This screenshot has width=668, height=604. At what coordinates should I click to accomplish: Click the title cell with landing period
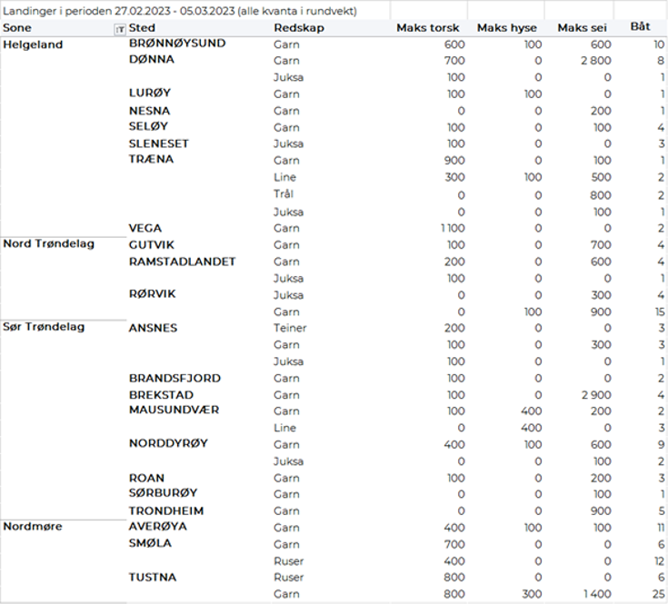pyautogui.click(x=180, y=10)
